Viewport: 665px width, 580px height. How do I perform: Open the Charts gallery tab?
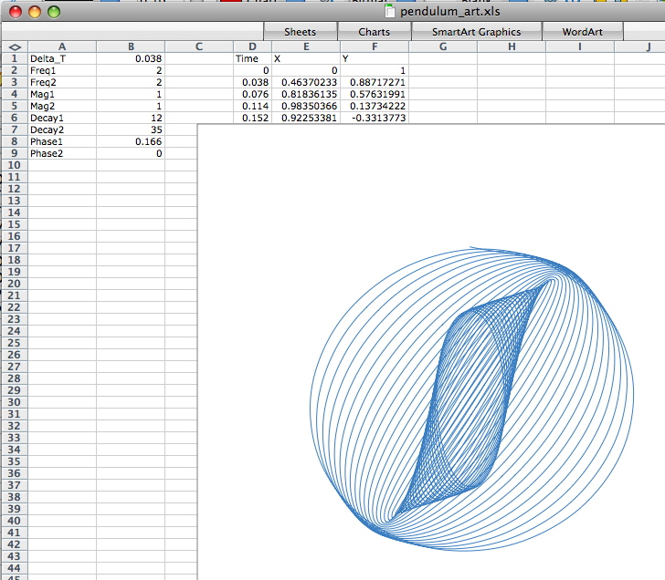pyautogui.click(x=375, y=32)
